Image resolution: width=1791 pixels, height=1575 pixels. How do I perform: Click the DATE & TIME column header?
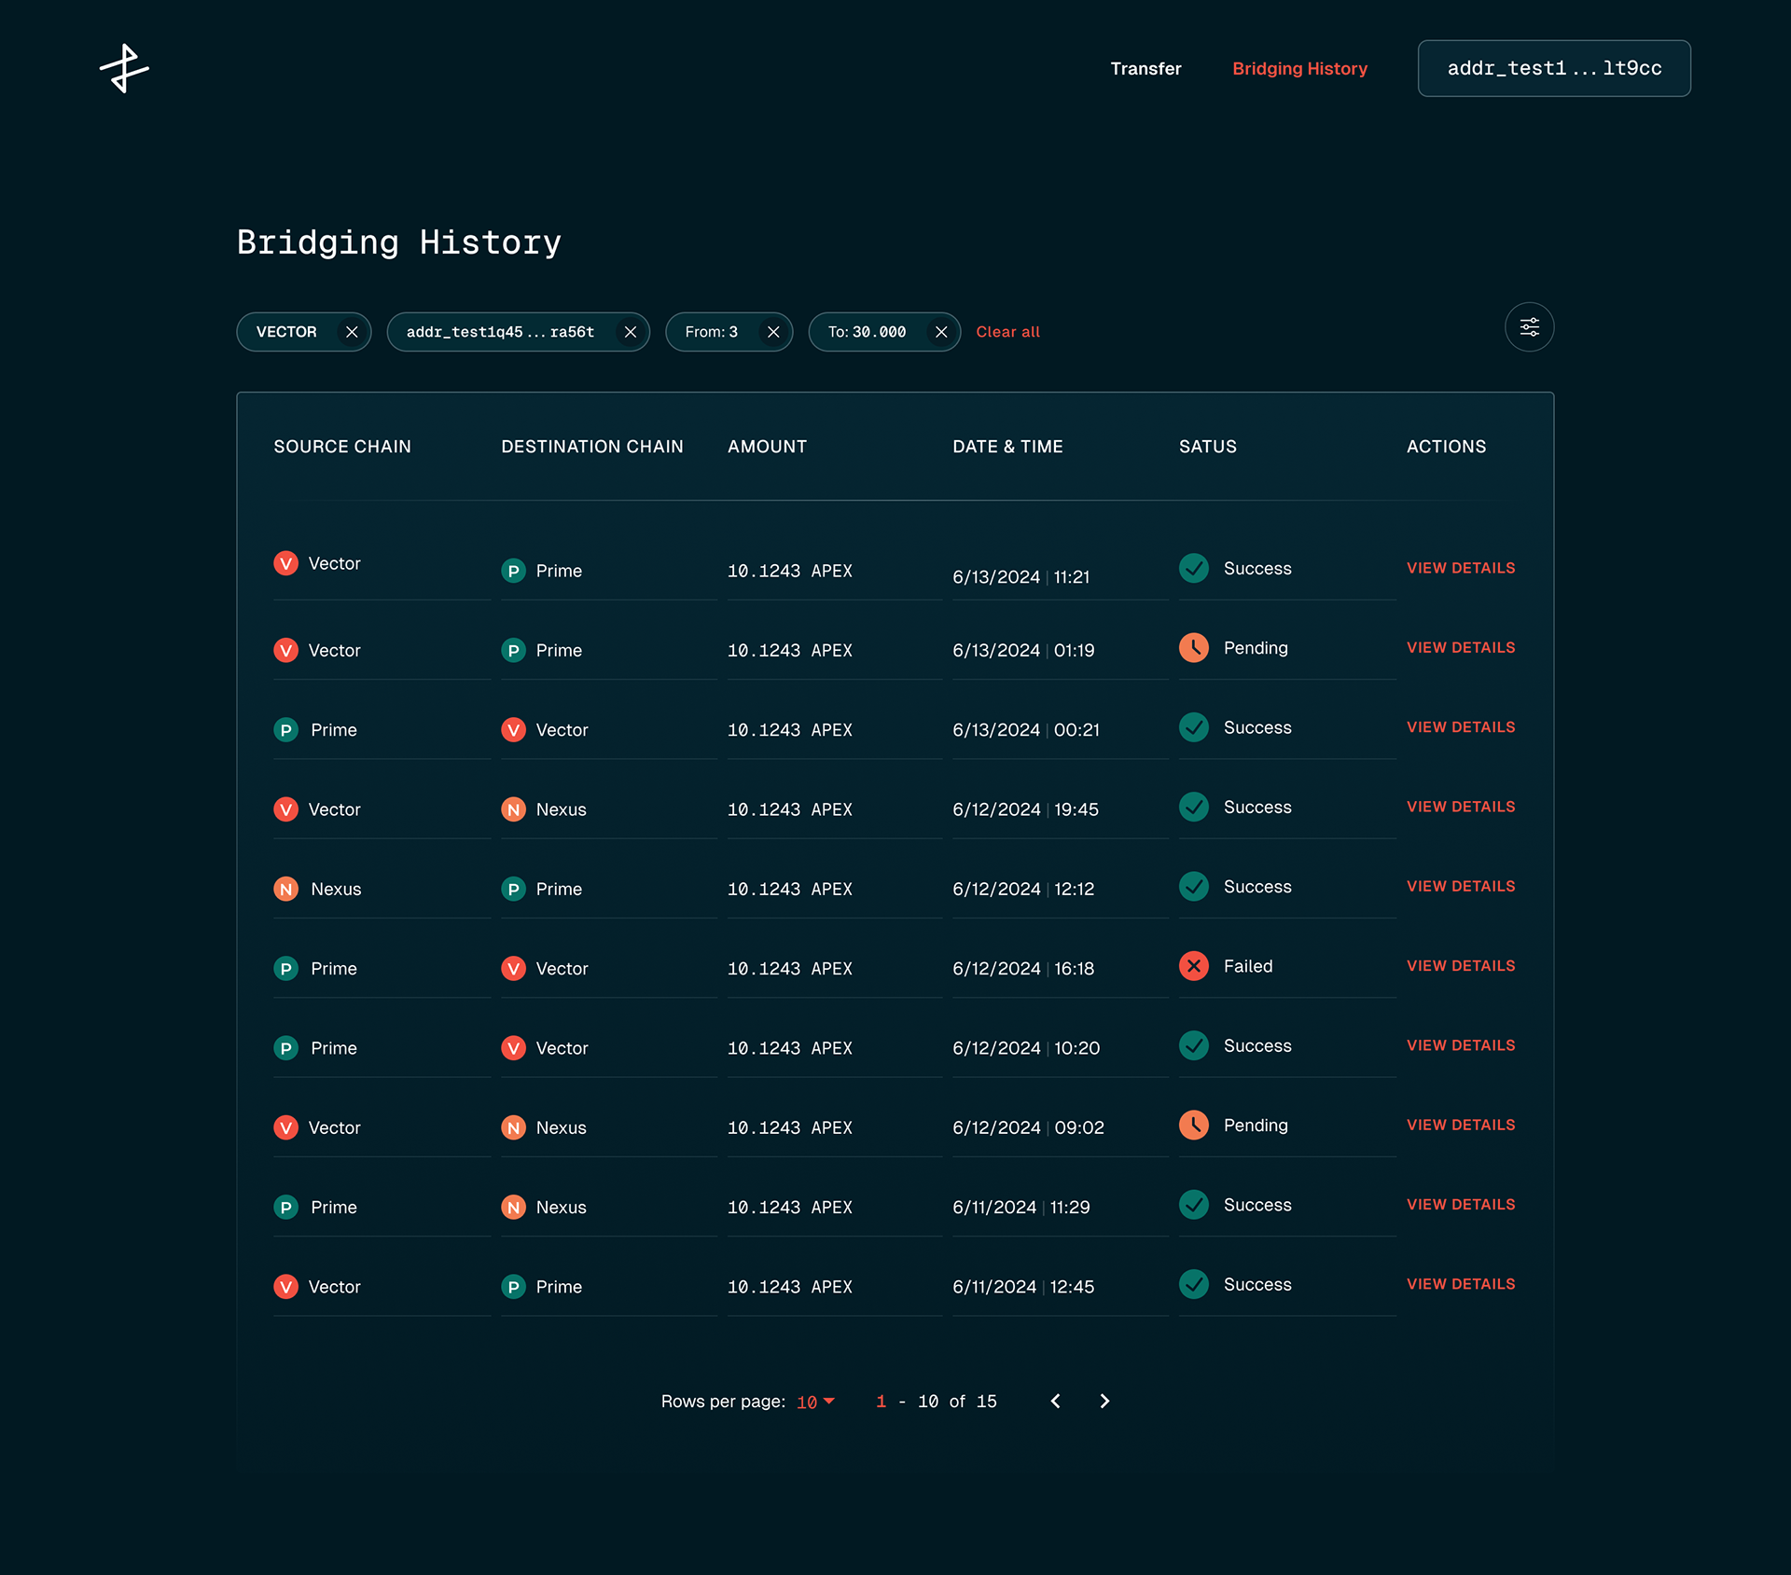pos(1007,447)
